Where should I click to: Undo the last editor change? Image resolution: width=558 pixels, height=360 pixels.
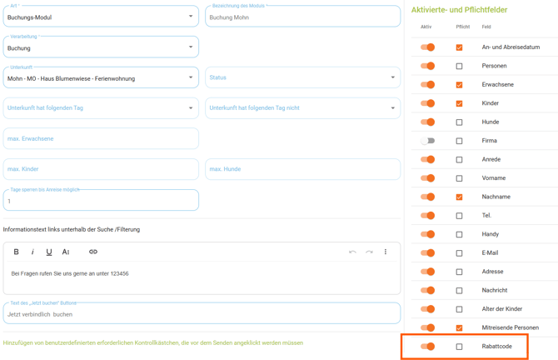tap(352, 252)
